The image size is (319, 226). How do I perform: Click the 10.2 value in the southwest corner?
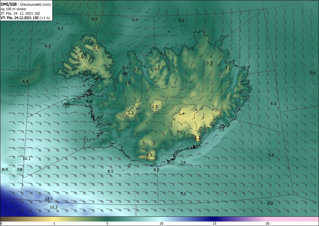pos(54,207)
